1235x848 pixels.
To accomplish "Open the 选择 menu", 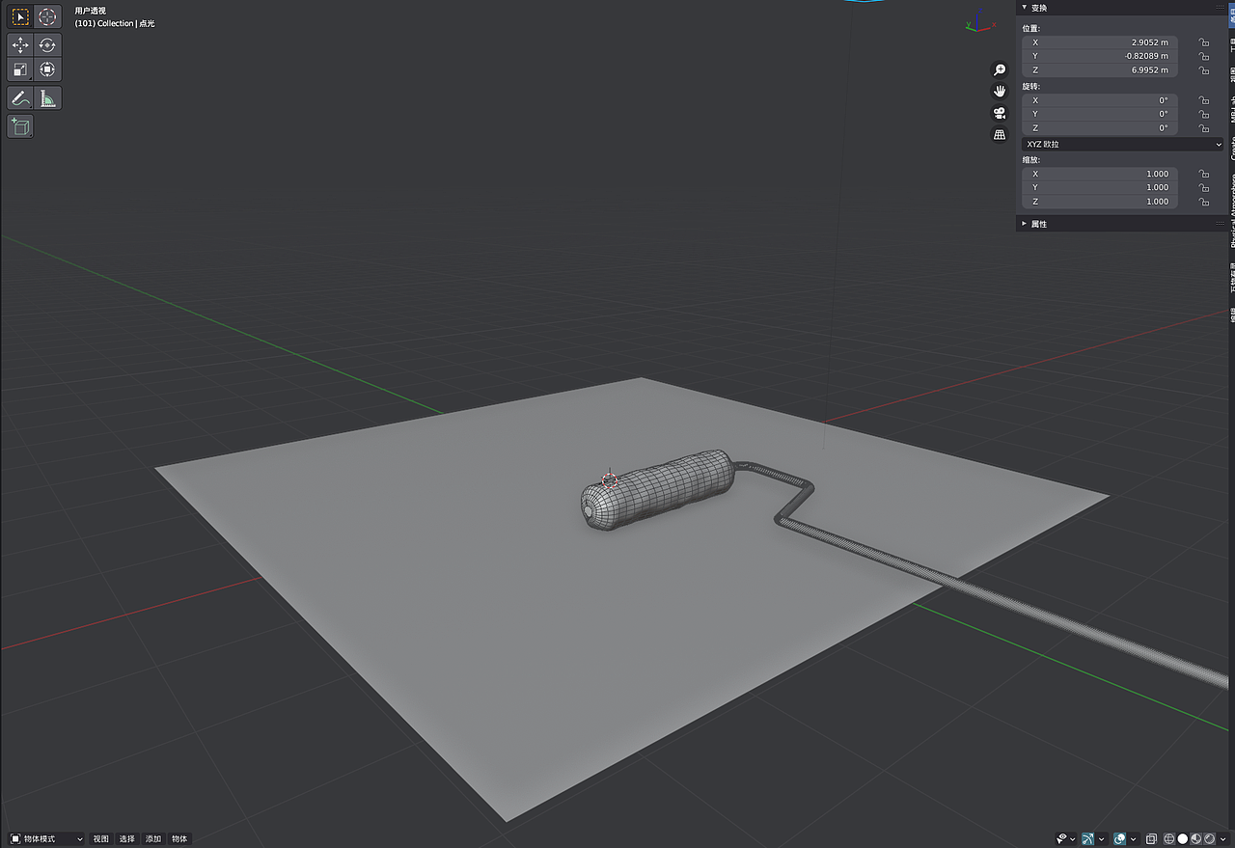I will coord(127,839).
